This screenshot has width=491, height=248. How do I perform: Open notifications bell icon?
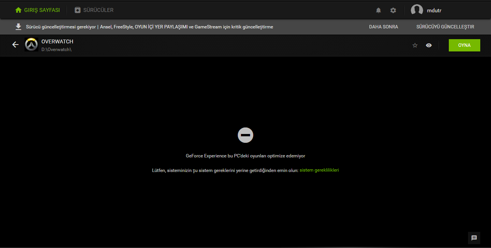[x=378, y=10]
